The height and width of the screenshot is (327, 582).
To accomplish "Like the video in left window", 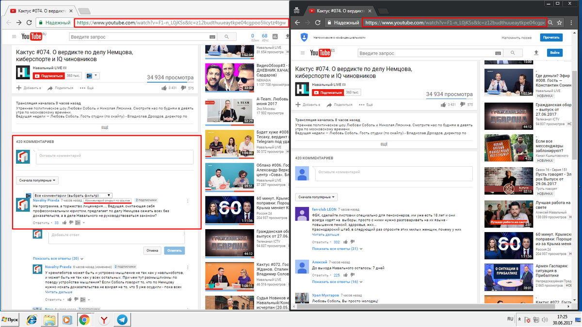I will 164,88.
